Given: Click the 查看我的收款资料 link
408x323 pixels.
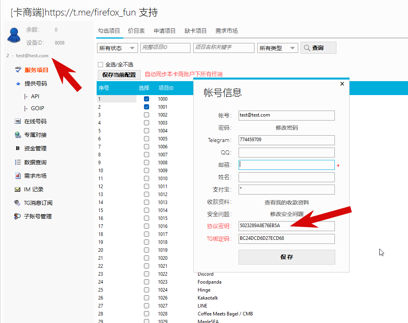Looking at the screenshot, I should click(287, 202).
